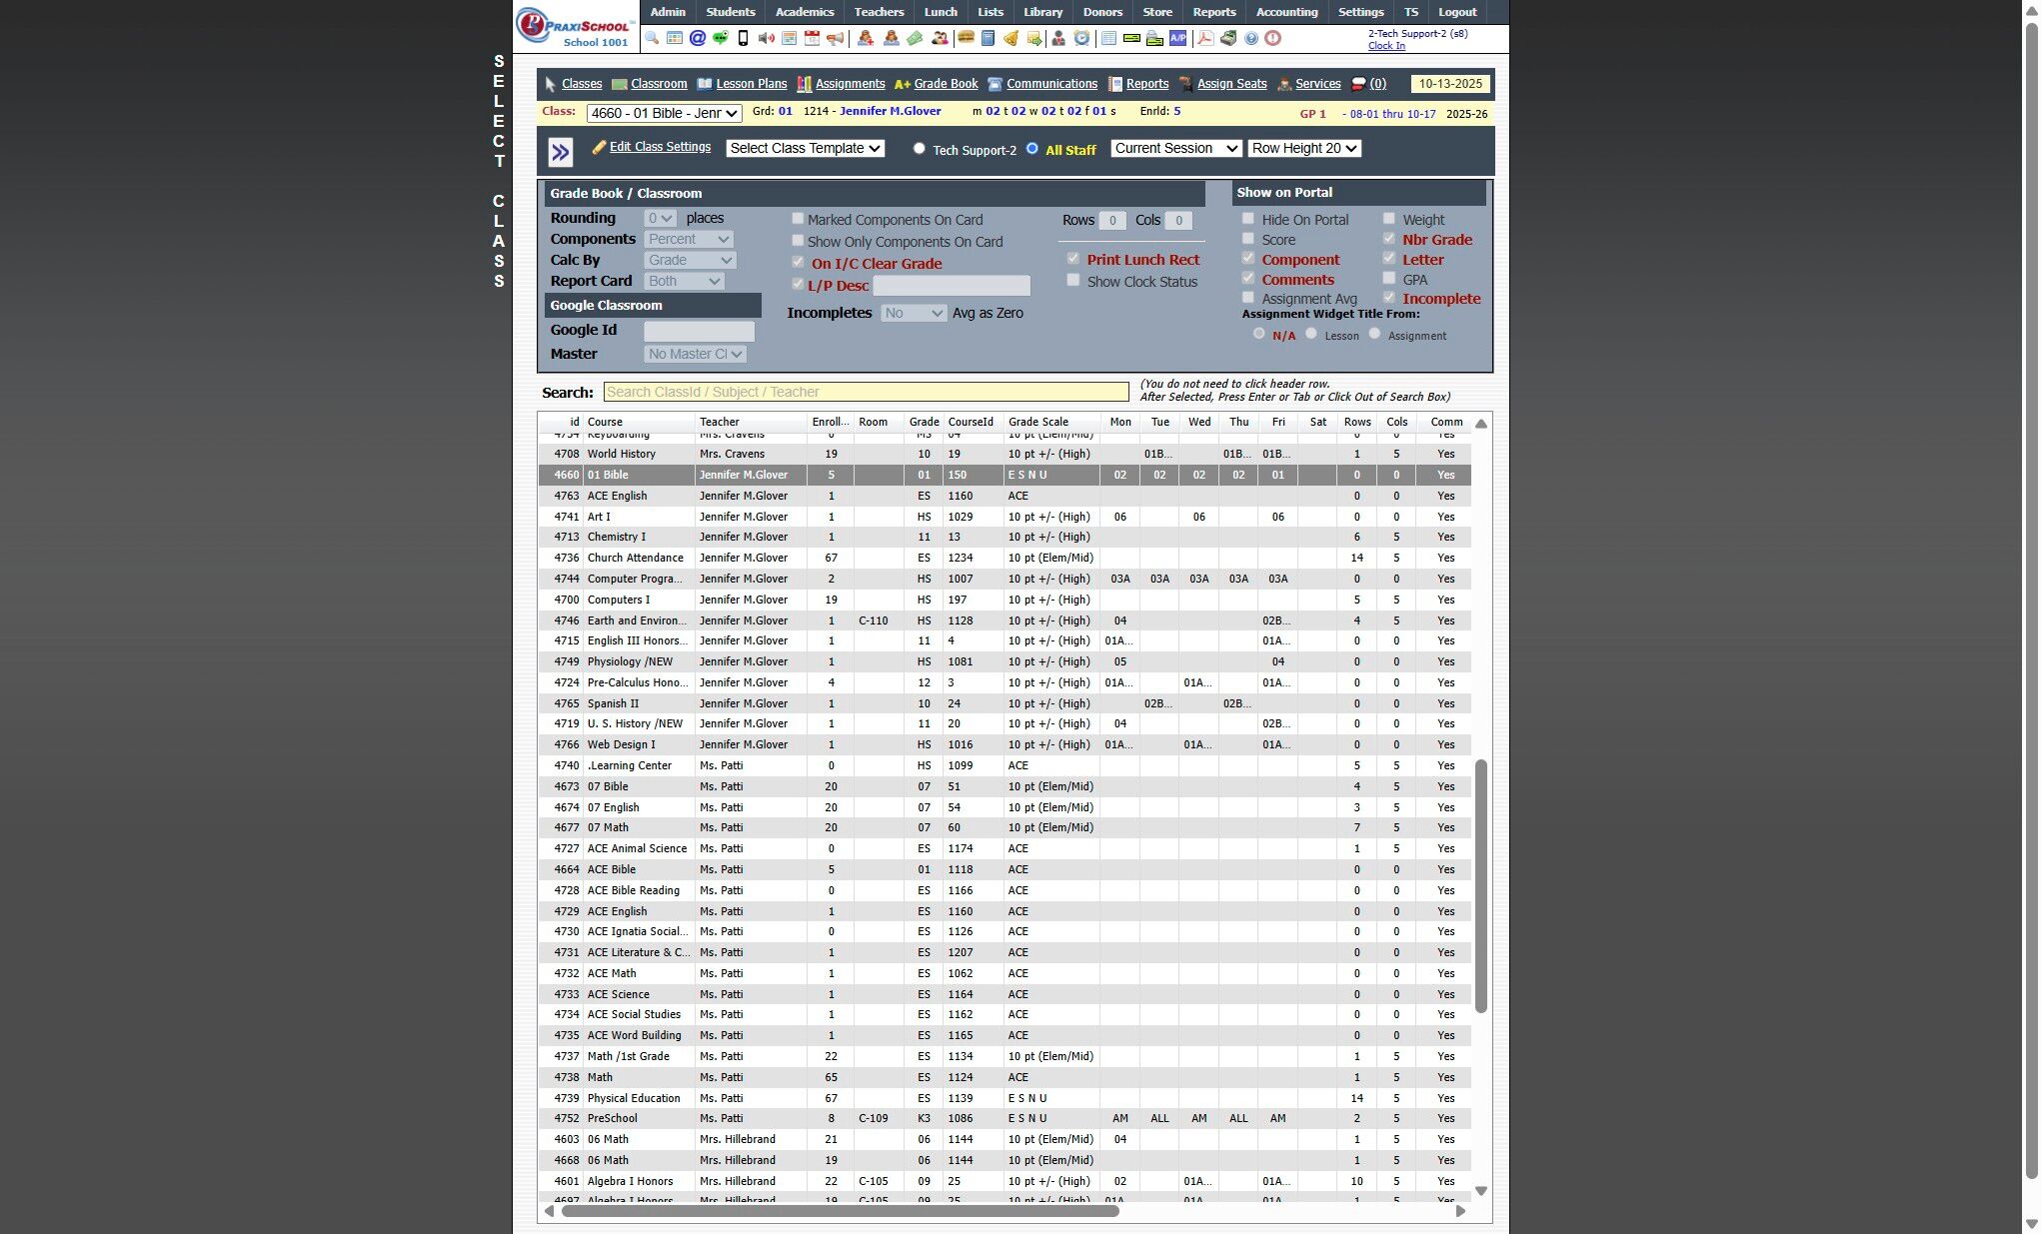Screen dimensions: 2042x1234
Task: Enable Show Clock Status checkbox
Action: 1072,281
